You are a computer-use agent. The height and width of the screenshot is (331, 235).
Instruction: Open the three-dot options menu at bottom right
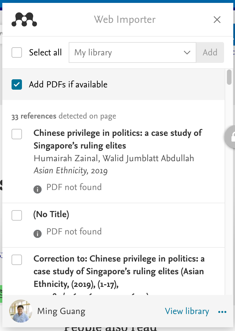pyautogui.click(x=222, y=312)
